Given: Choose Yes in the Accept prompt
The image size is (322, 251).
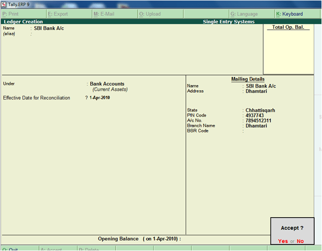Looking at the screenshot, I should point(283,241).
